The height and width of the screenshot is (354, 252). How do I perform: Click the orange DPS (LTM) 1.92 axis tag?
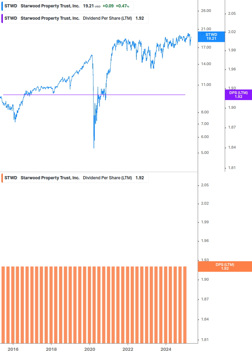pyautogui.click(x=225, y=266)
